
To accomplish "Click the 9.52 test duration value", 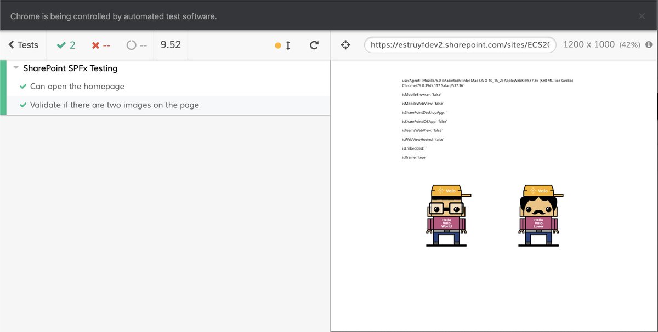I will [171, 45].
